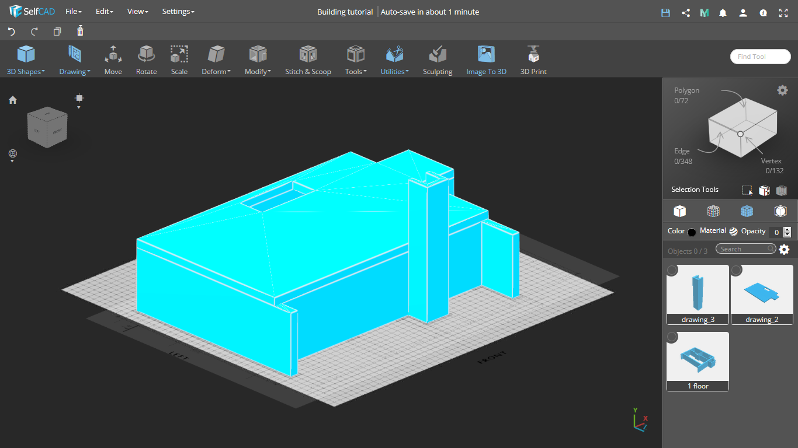Click the Redo arrow icon
Screen dimensions: 798x448
pyautogui.click(x=34, y=32)
